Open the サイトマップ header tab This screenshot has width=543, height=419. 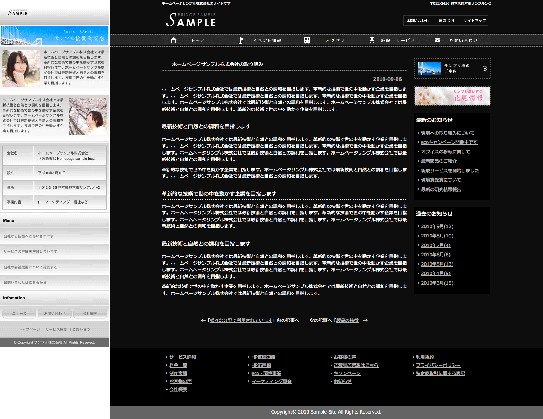pos(474,21)
